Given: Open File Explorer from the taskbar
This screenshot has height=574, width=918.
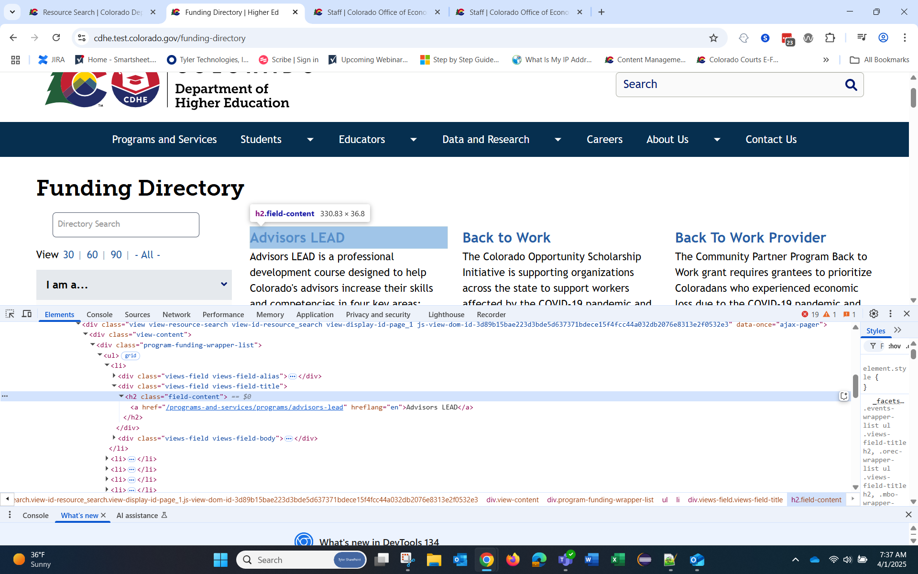Looking at the screenshot, I should pyautogui.click(x=434, y=560).
